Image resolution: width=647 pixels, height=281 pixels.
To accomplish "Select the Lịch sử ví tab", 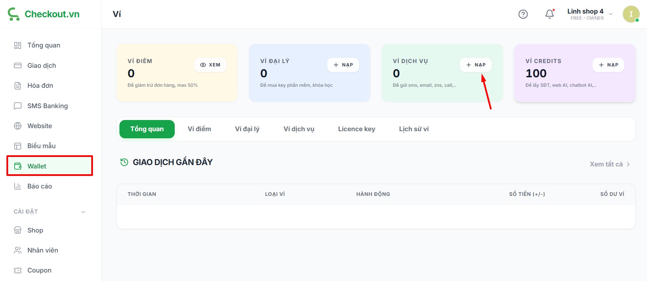I will coord(414,129).
